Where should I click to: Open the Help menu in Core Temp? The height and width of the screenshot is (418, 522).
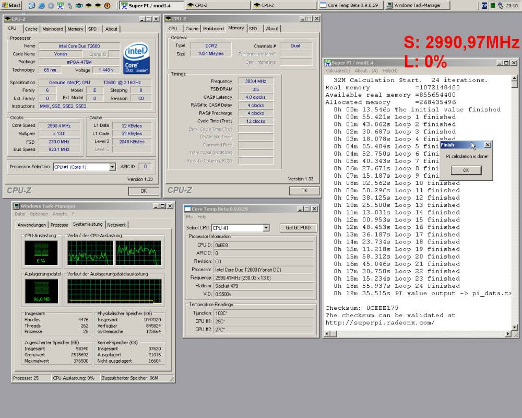click(201, 217)
